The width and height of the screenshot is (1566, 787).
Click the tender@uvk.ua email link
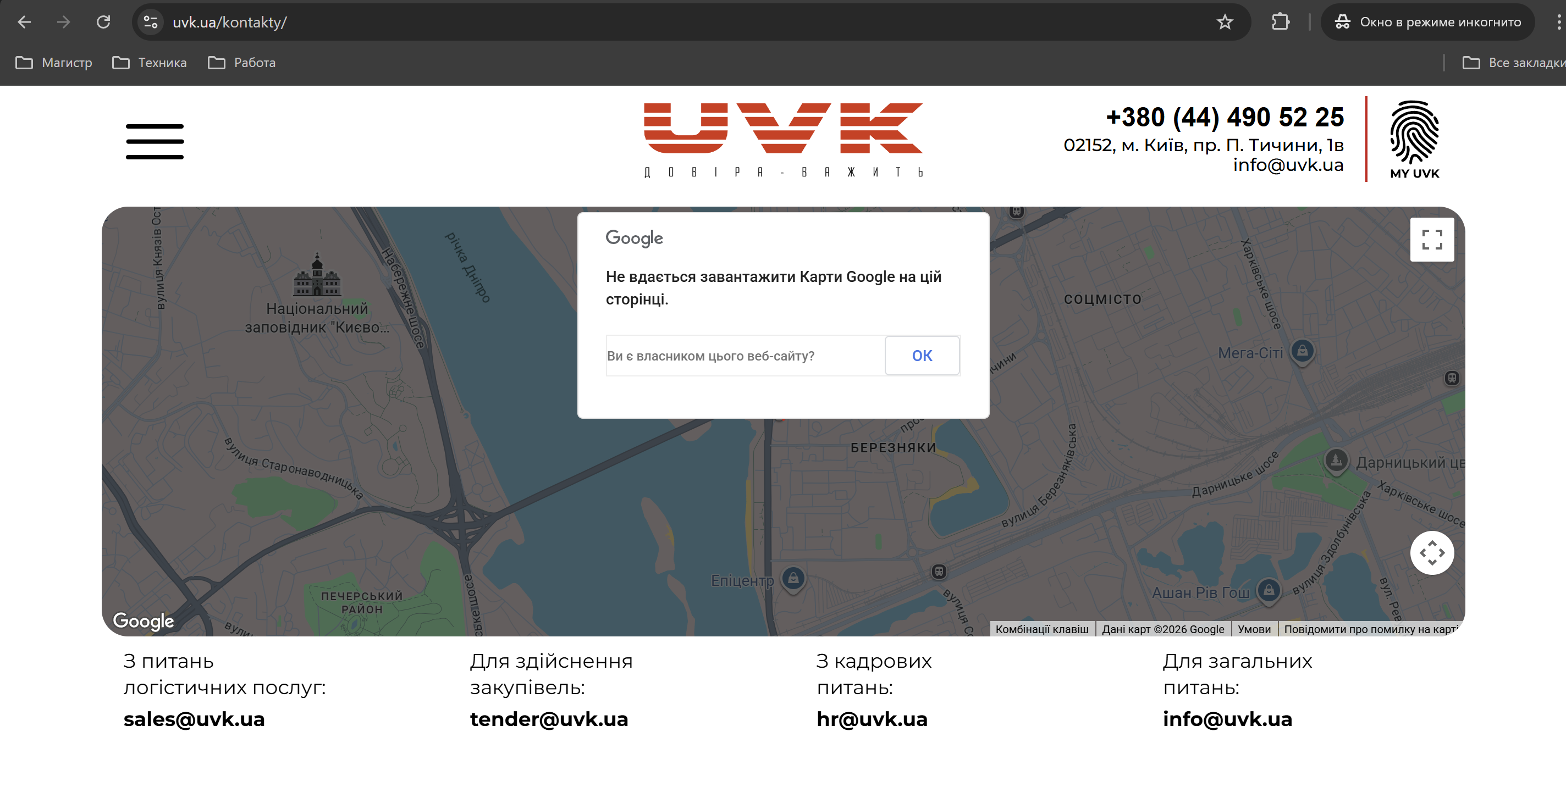pos(548,719)
